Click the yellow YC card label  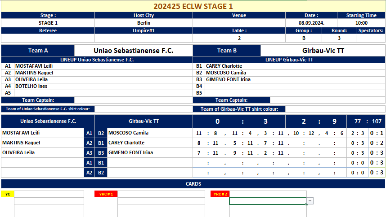[x=8, y=194]
